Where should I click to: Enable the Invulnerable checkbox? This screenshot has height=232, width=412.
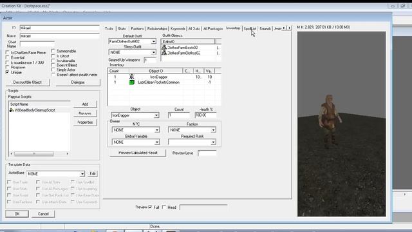53,61
